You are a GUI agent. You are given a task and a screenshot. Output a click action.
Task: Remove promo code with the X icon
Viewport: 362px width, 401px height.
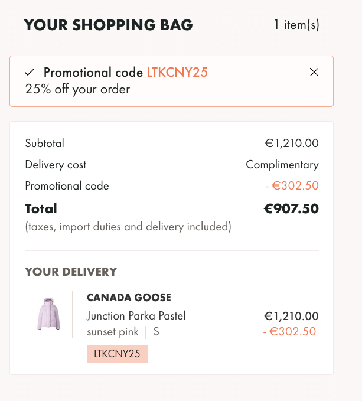tap(314, 72)
